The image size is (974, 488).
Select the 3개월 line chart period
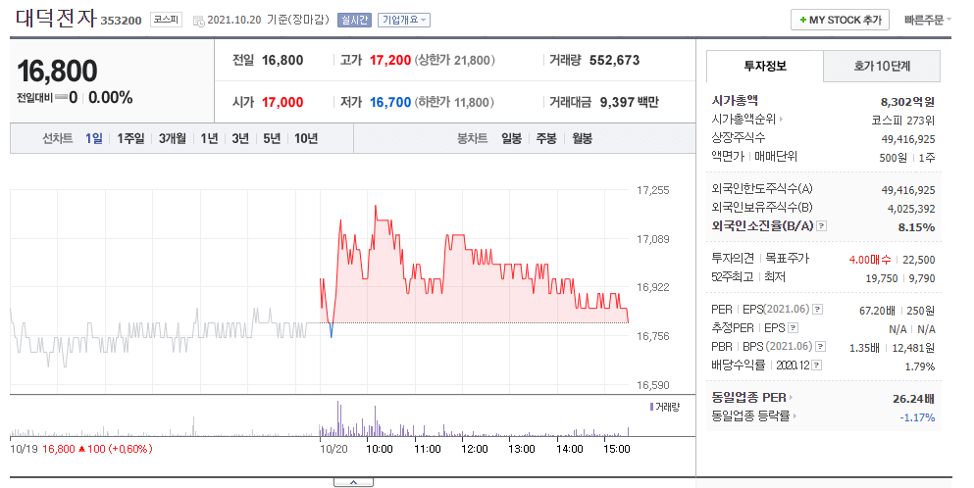click(x=172, y=138)
